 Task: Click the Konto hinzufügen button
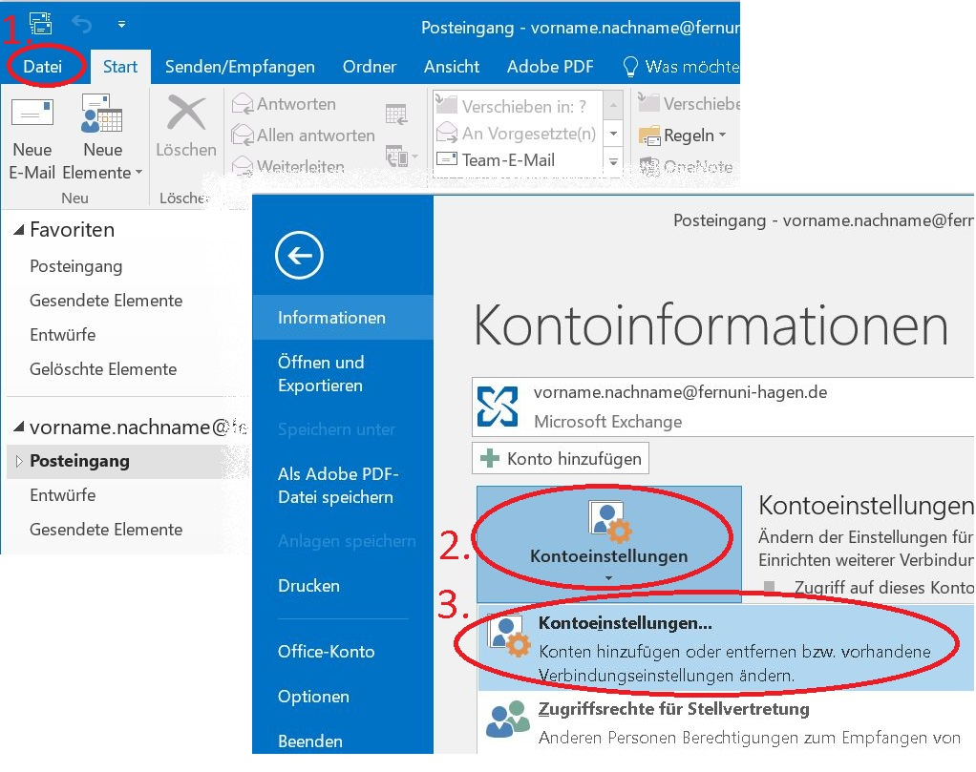[x=562, y=458]
